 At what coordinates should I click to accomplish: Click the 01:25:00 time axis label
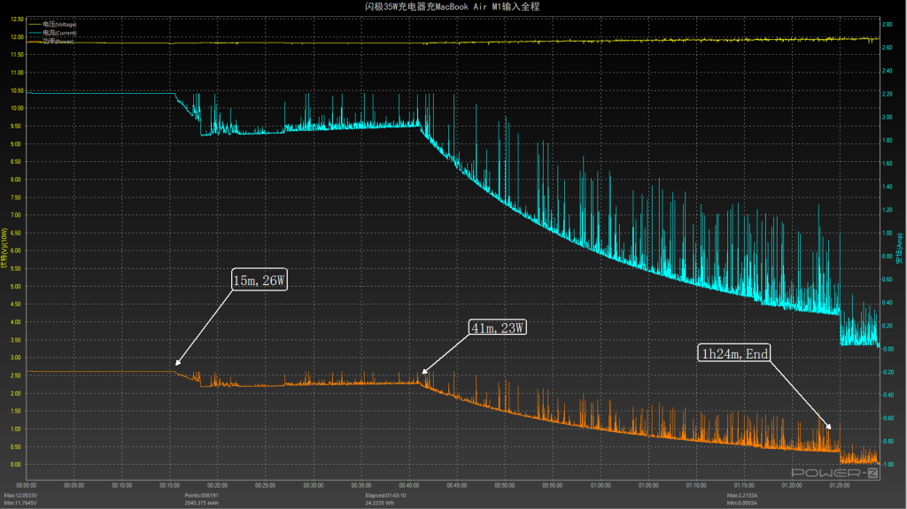[840, 485]
